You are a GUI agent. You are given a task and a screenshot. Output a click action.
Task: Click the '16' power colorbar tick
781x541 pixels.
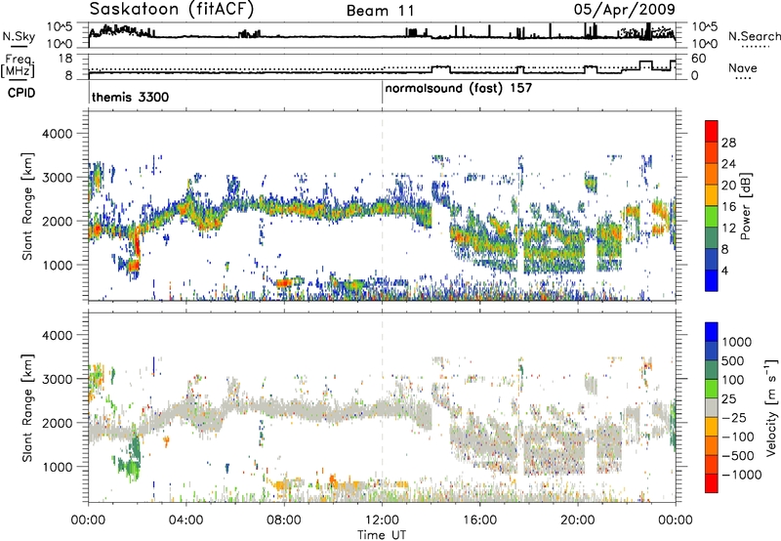pyautogui.click(x=728, y=207)
